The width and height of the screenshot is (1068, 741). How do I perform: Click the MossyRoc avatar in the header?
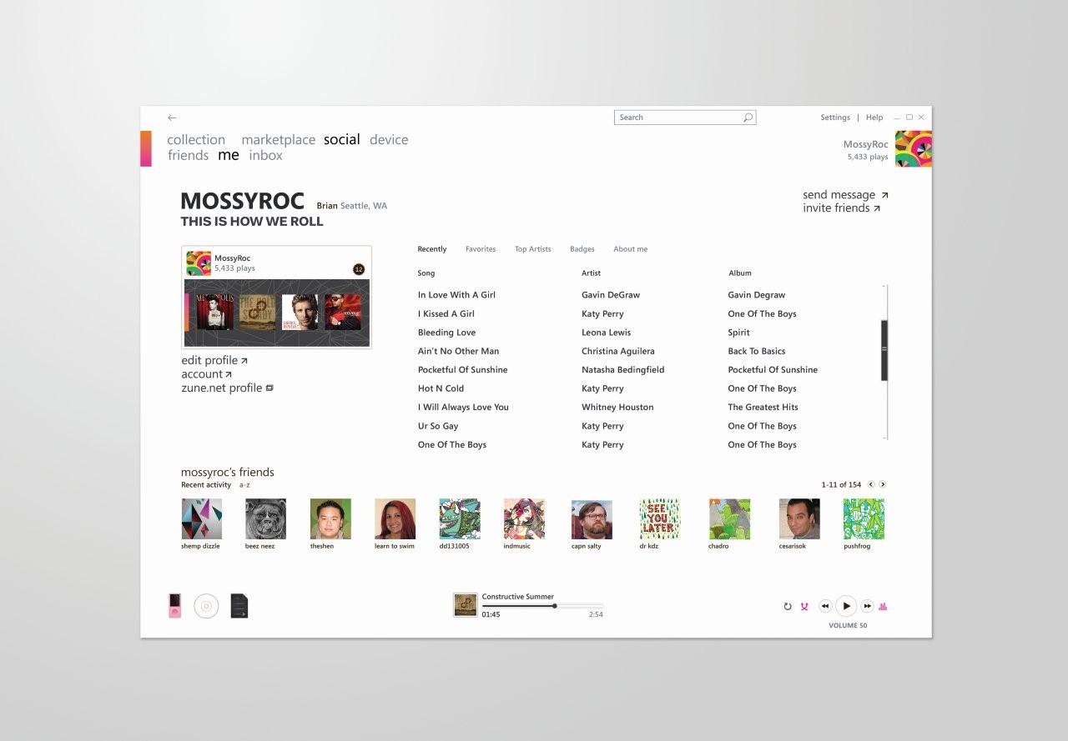[914, 149]
